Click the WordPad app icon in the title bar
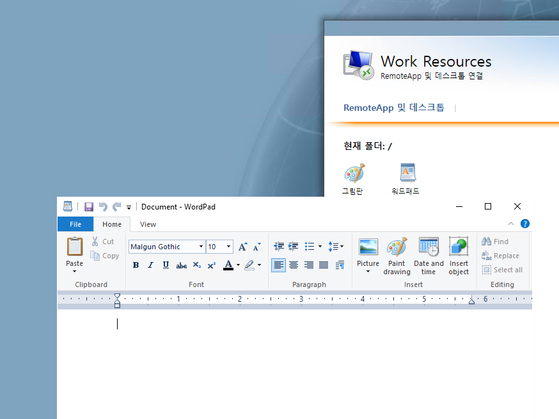This screenshot has height=419, width=559. point(68,206)
